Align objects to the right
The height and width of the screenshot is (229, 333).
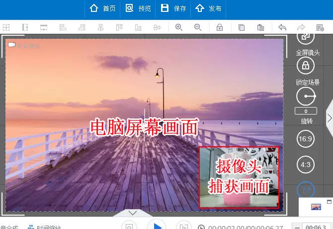(x=82, y=27)
